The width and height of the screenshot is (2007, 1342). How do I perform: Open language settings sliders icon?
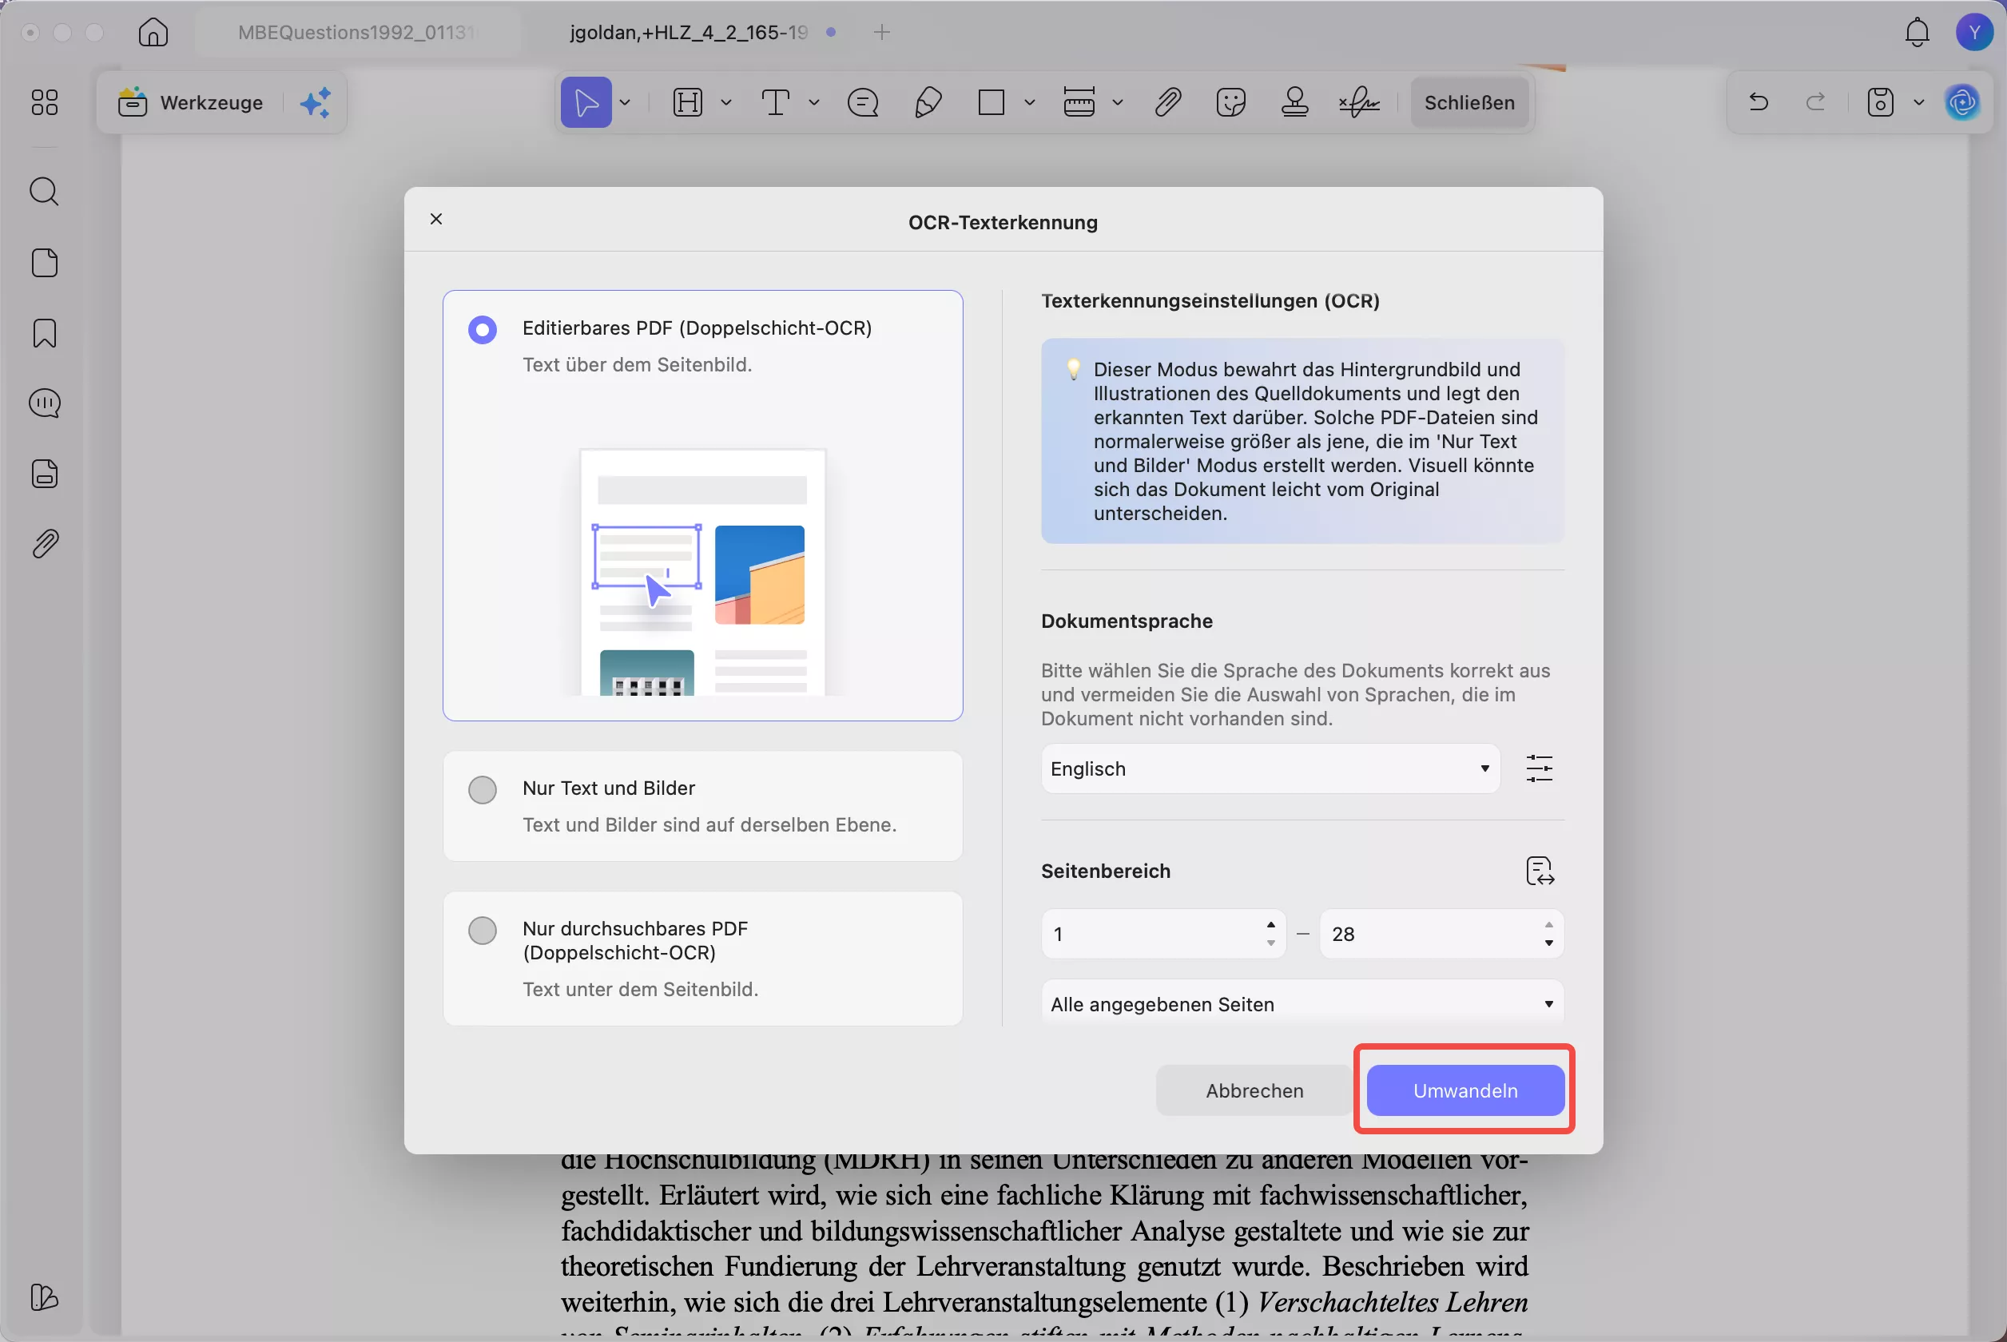pos(1539,768)
